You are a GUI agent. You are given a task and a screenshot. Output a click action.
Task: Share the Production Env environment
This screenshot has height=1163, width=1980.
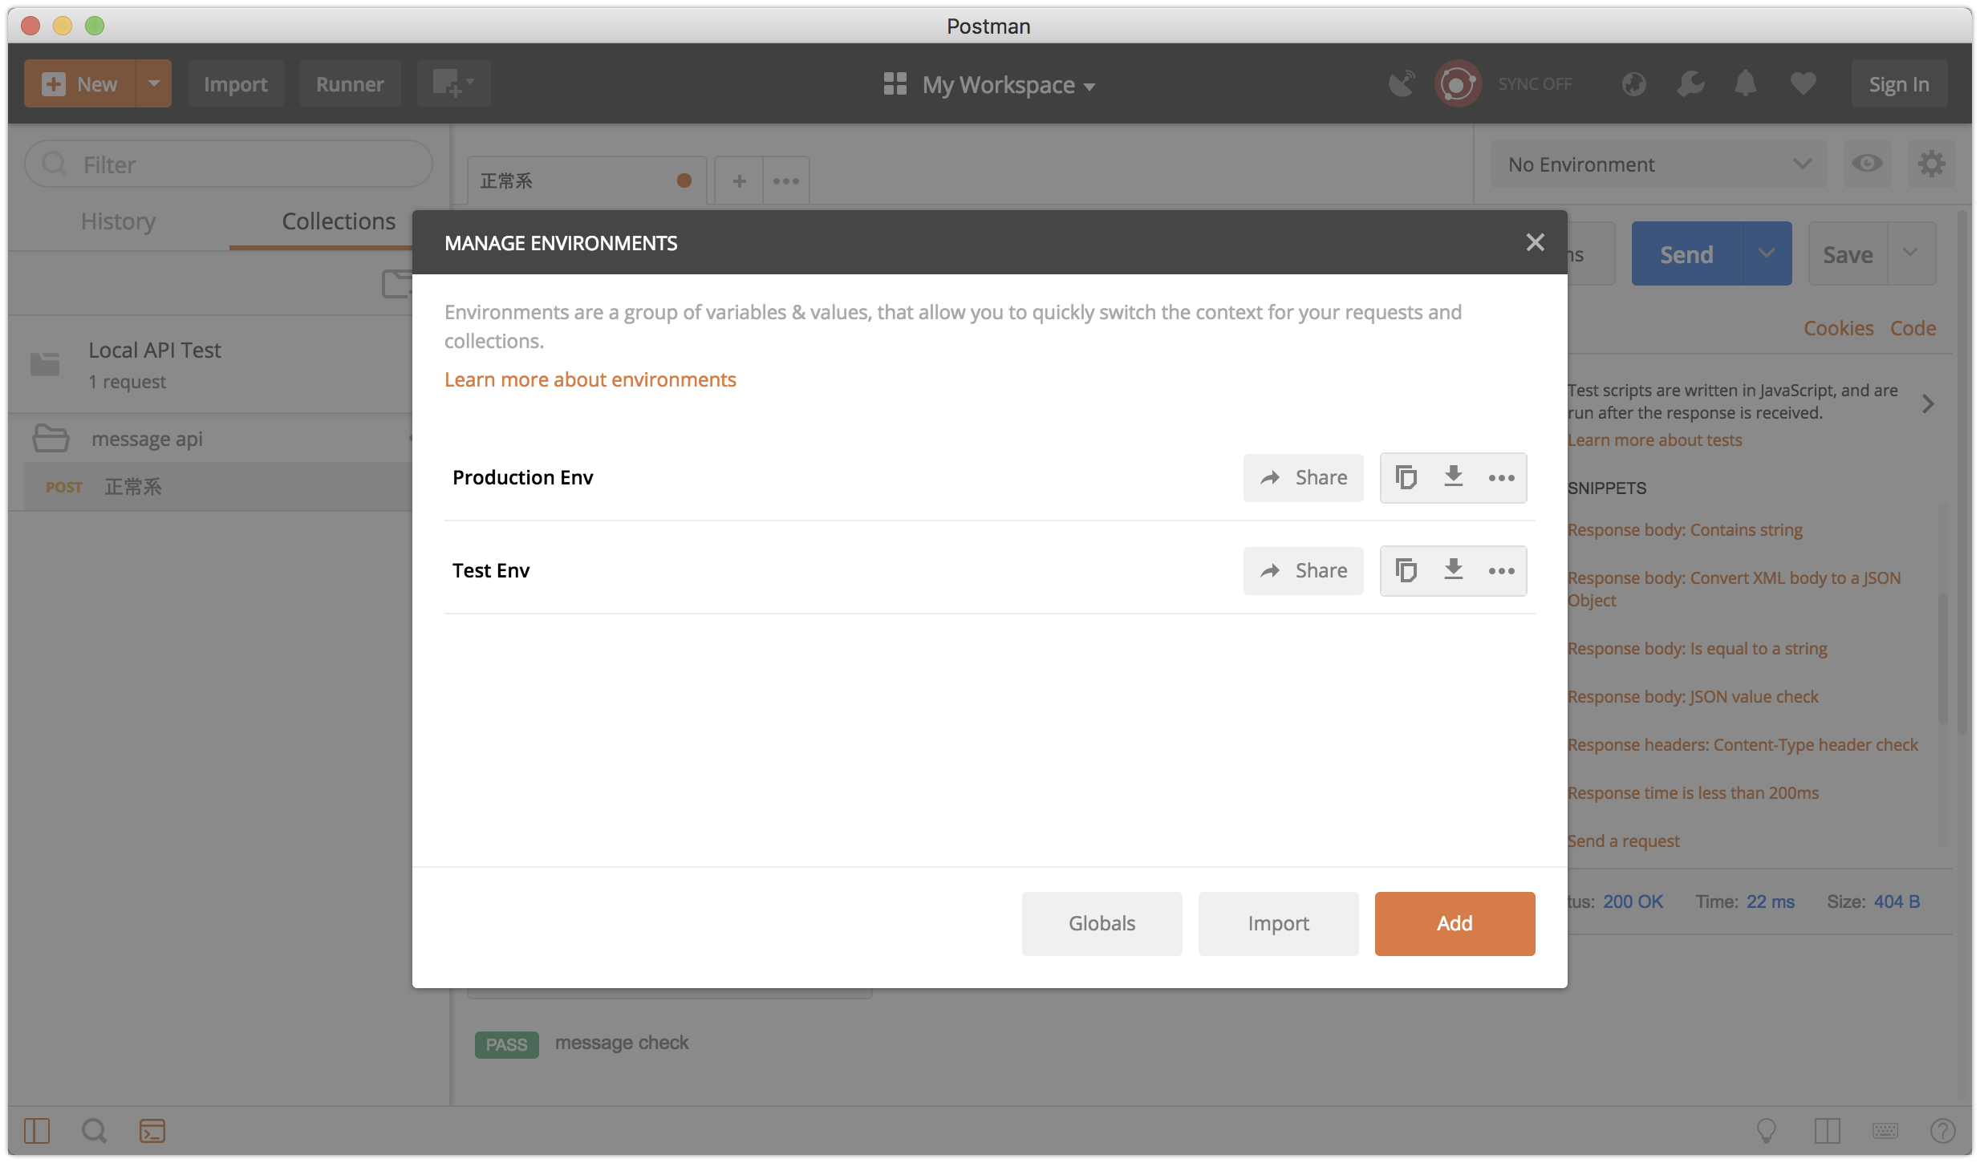pyautogui.click(x=1303, y=478)
